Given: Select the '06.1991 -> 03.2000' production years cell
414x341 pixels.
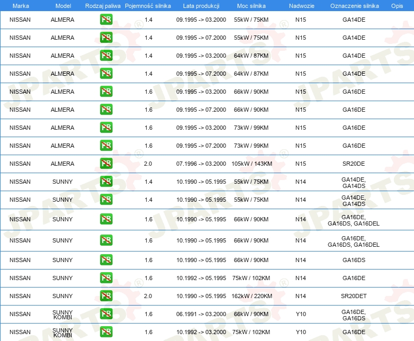Looking at the screenshot, I should 201,314.
